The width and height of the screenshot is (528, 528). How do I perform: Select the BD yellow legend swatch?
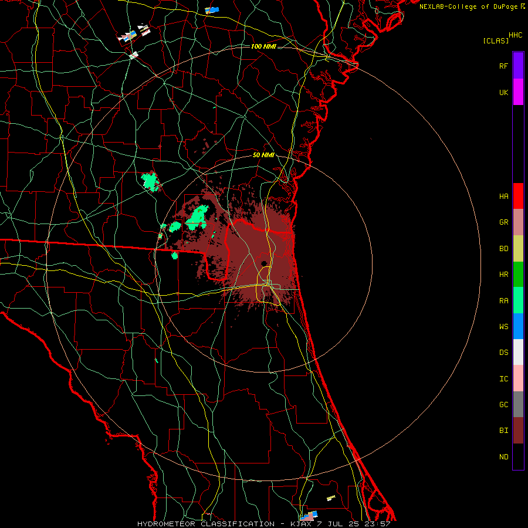pyautogui.click(x=518, y=249)
